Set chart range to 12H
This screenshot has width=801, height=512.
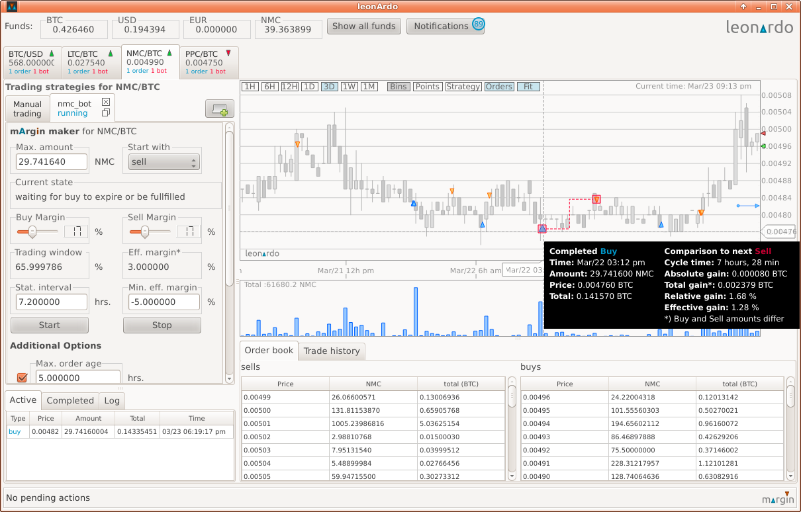coord(290,87)
